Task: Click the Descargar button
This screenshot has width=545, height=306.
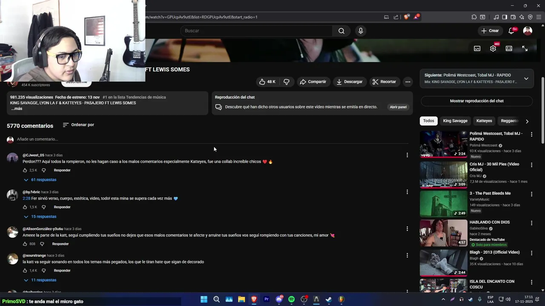Action: coord(349,82)
